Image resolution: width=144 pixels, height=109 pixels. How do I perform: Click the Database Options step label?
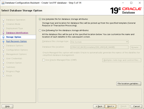(15, 46)
